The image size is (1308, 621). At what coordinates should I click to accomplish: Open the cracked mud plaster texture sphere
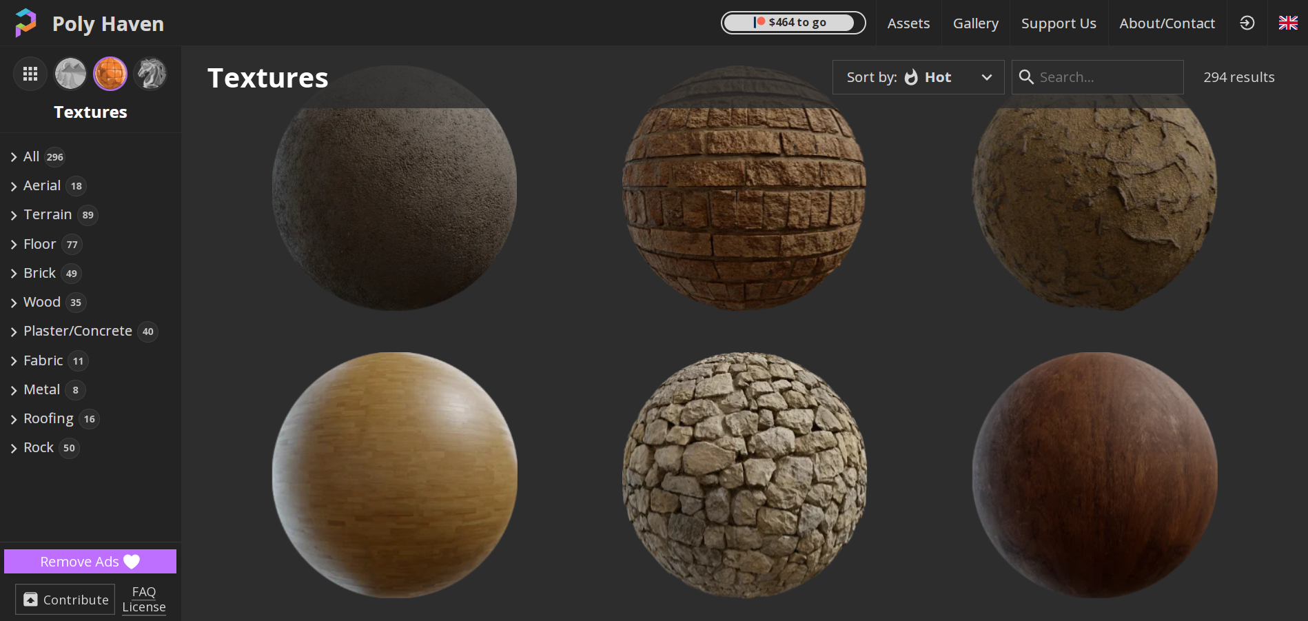coord(1094,188)
